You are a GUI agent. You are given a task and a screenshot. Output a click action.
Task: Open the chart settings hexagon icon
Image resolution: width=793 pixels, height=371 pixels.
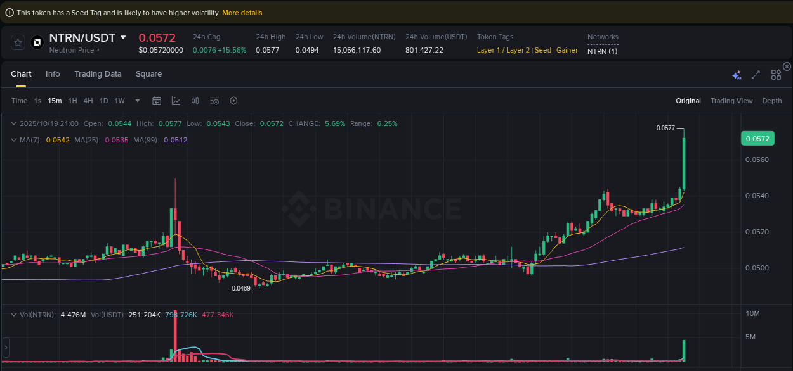coord(233,101)
